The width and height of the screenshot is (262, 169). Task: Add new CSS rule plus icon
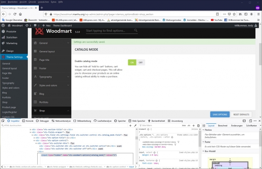[x=194, y=125]
